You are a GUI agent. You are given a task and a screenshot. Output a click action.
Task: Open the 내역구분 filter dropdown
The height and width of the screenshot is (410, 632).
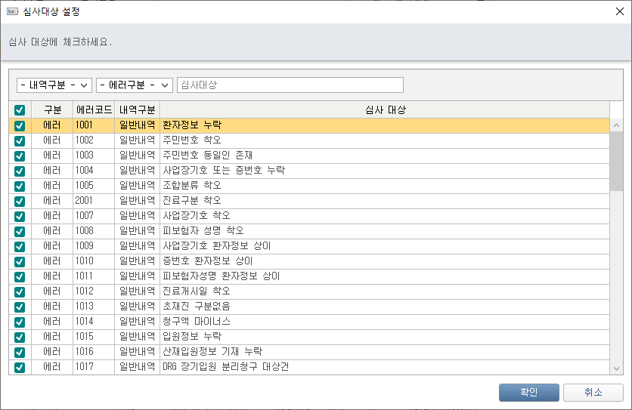click(x=54, y=85)
